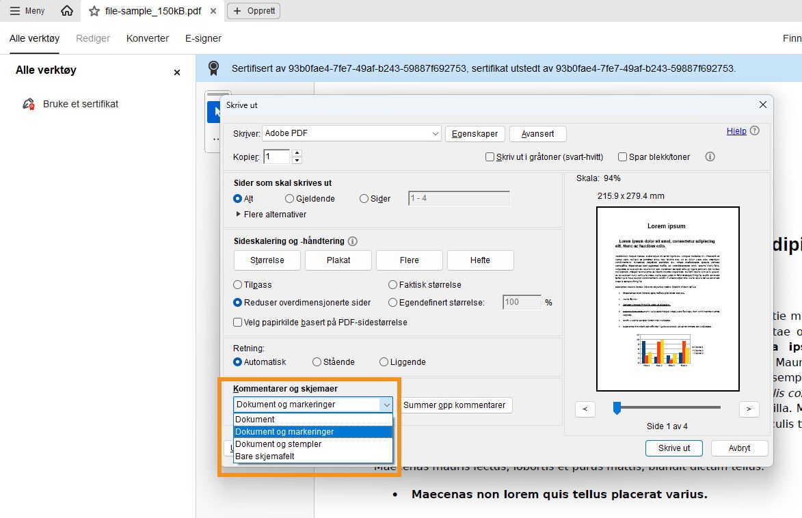The width and height of the screenshot is (802, 518).
Task: Open the Hjelp link
Action: tap(736, 131)
